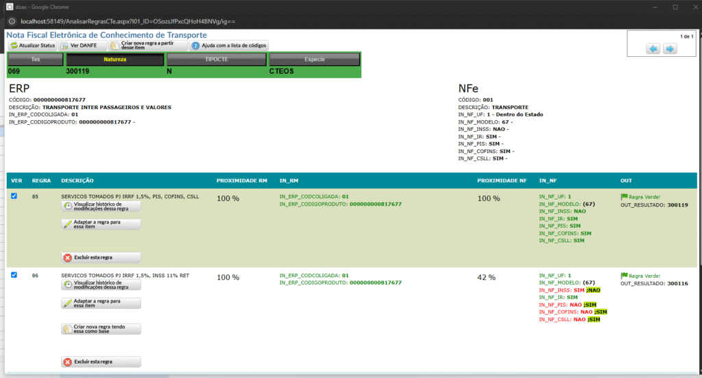Select the Natureza tab
This screenshot has width=702, height=378.
coord(115,60)
